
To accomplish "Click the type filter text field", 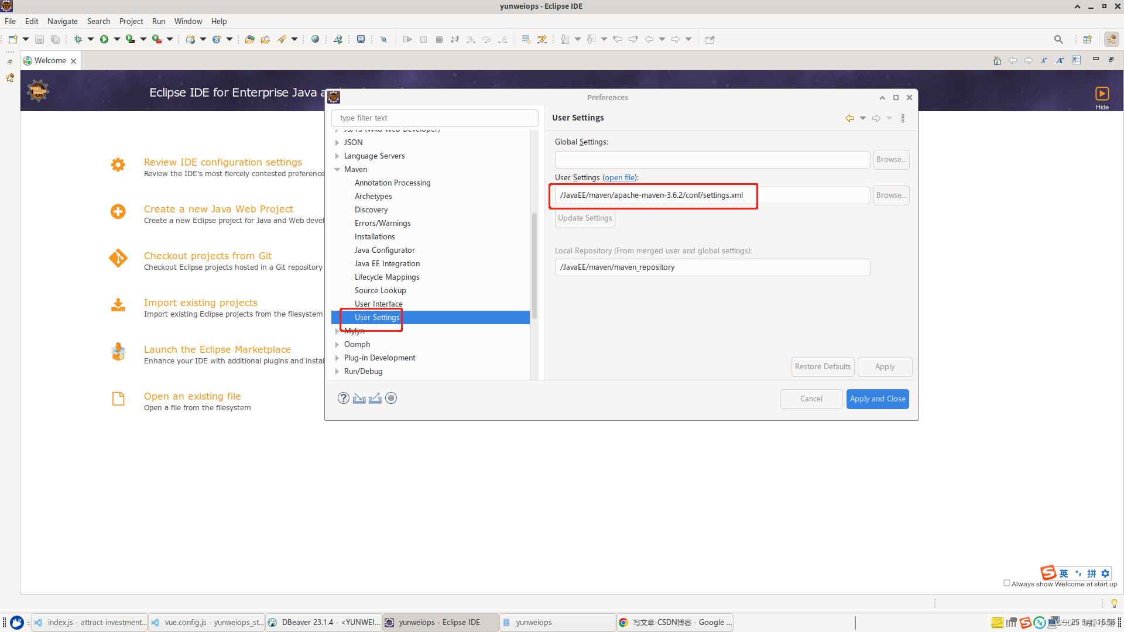I will point(435,118).
